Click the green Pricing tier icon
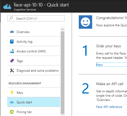The width and height of the screenshot is (127, 116). [12, 112]
